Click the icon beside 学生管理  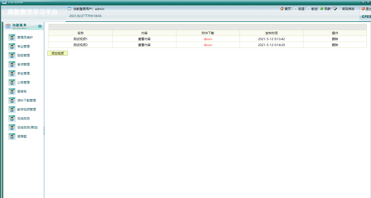coord(12,74)
